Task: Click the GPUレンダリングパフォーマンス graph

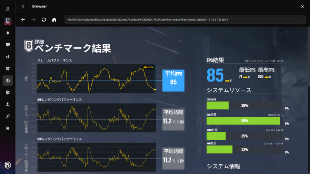Action: pyautogui.click(x=96, y=118)
